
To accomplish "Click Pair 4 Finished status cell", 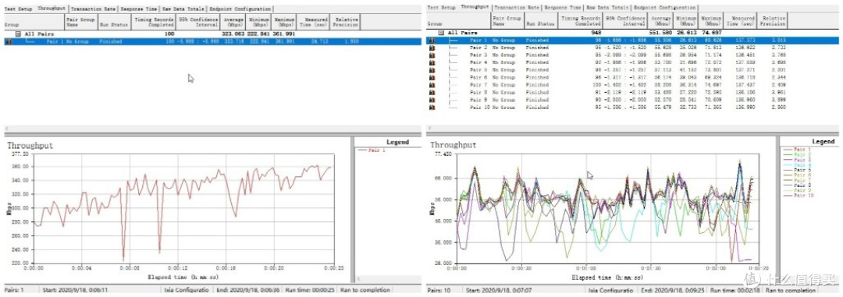I will coord(537,63).
